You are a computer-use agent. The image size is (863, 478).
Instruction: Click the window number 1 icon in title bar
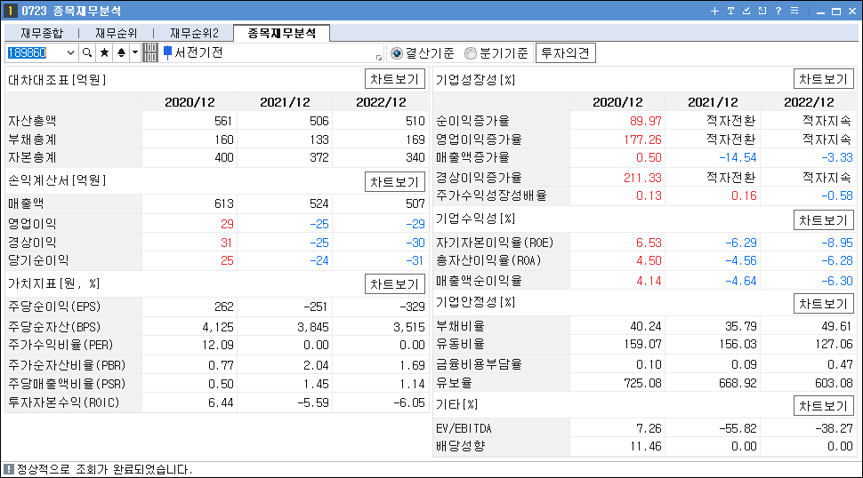pos(10,11)
